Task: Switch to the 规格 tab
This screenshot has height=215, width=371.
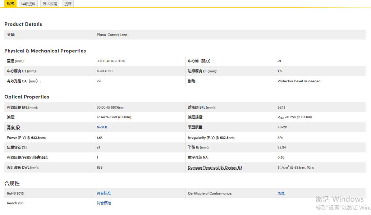Action: pyautogui.click(x=10, y=4)
